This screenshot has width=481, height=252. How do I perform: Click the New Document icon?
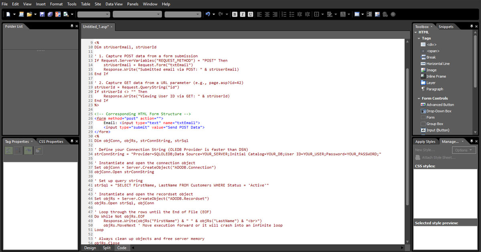coord(8,14)
